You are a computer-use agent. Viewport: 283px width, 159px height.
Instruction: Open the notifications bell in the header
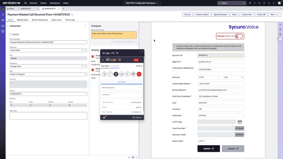(273, 3)
